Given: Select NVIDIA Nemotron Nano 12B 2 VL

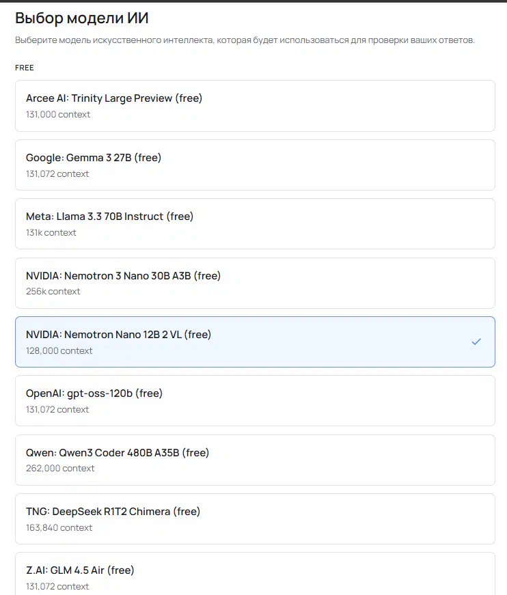Looking at the screenshot, I should click(x=254, y=342).
